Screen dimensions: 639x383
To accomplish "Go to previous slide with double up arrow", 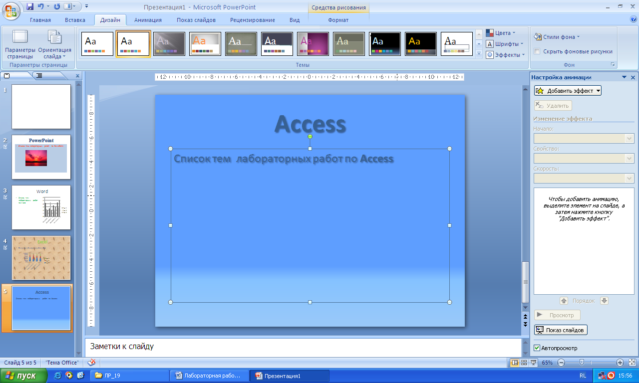I will point(525,317).
